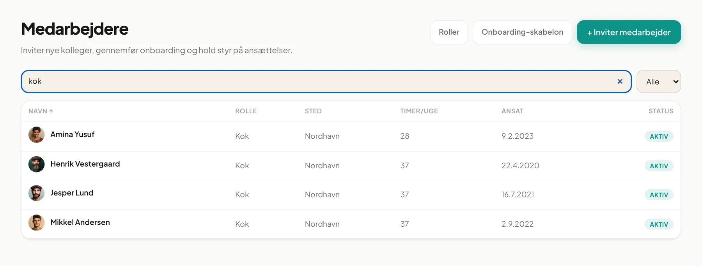Sort by the ROLLE column header
The image size is (702, 266).
[246, 111]
